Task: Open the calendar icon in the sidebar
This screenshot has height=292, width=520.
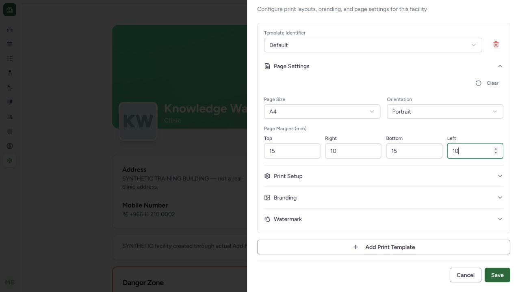Action: point(10,44)
